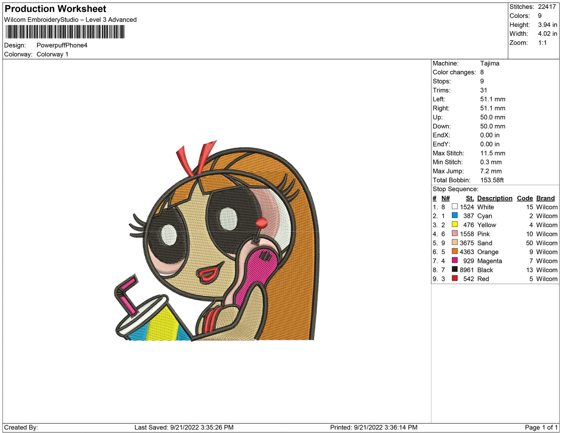562x433 pixels.
Task: Click the barcode under the software name
Action: [x=65, y=32]
